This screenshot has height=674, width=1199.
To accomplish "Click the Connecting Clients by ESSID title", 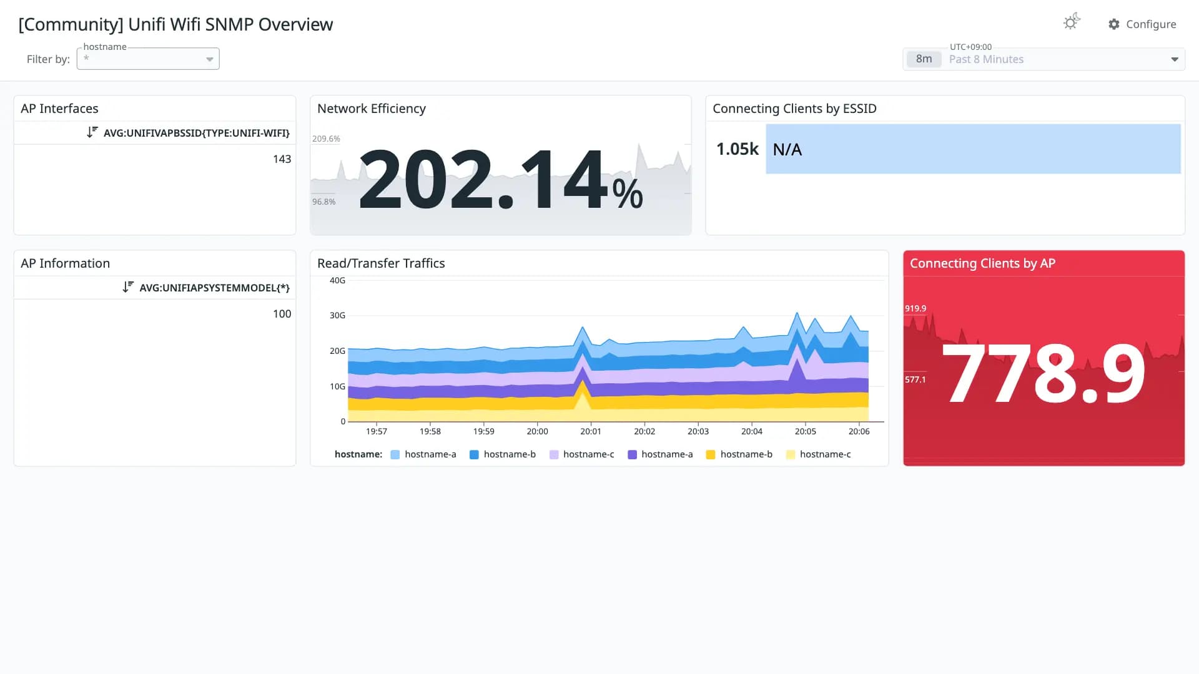I will coord(794,109).
